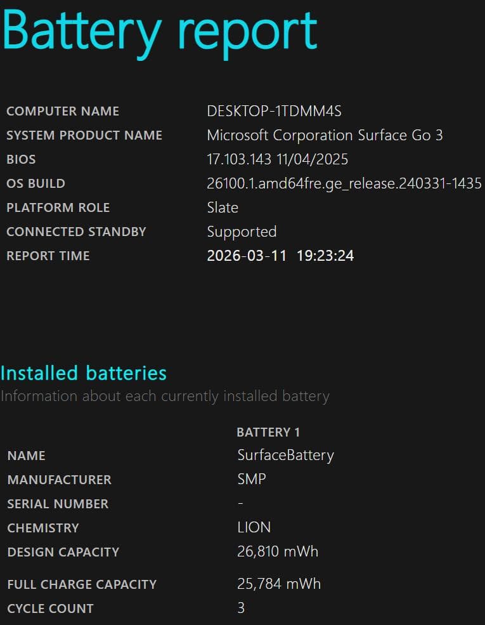Click the MANUFACTURER row label
Image resolution: width=485 pixels, height=625 pixels.
coord(60,480)
